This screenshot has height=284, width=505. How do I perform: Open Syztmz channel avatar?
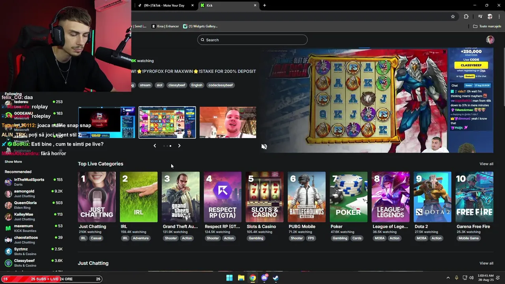click(8, 252)
